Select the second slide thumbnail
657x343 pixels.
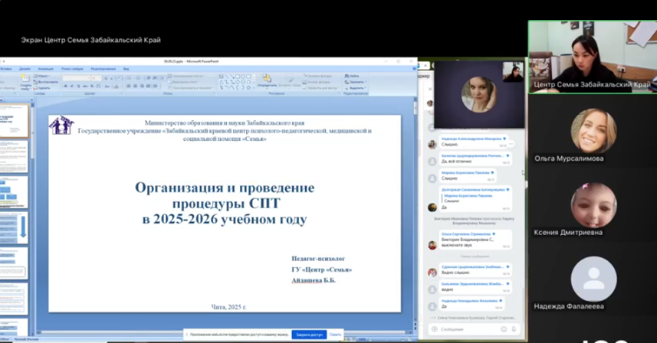point(15,156)
